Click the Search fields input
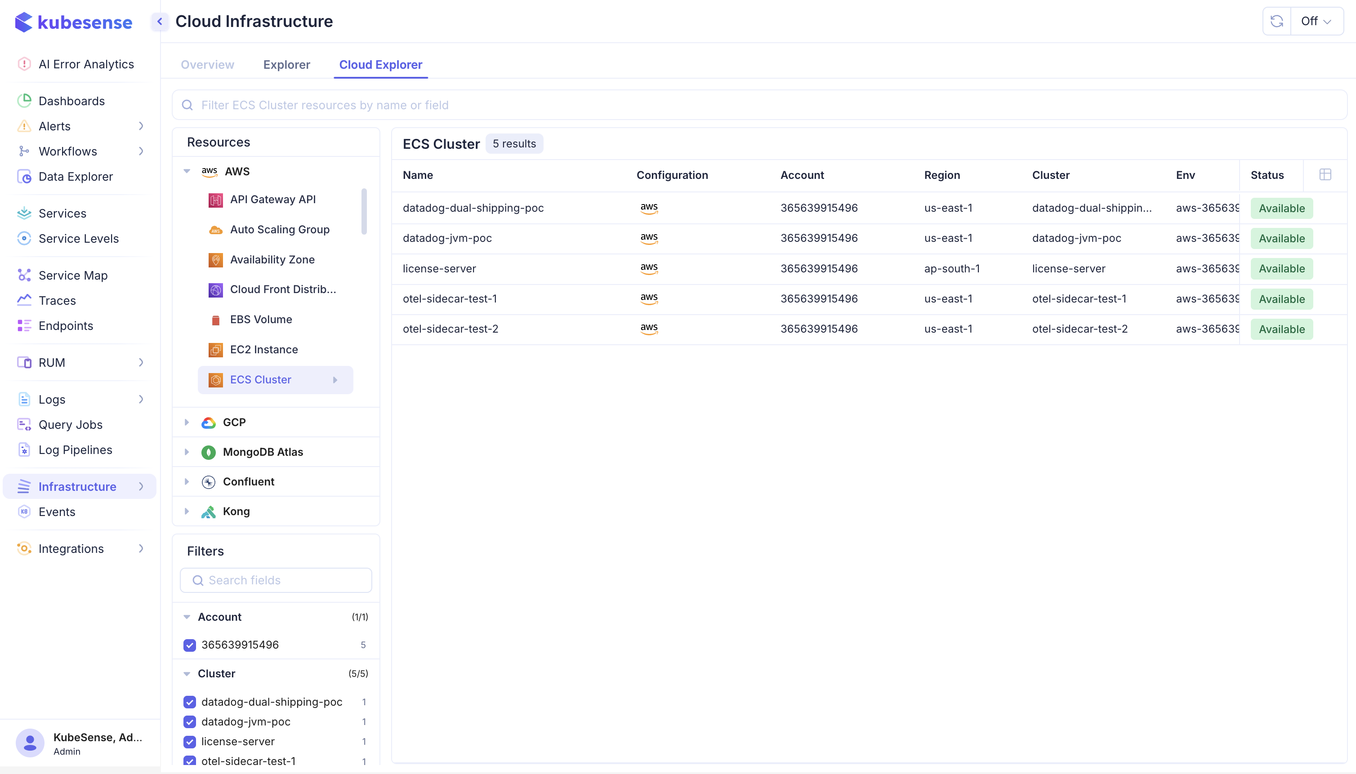The image size is (1356, 774). tap(276, 581)
